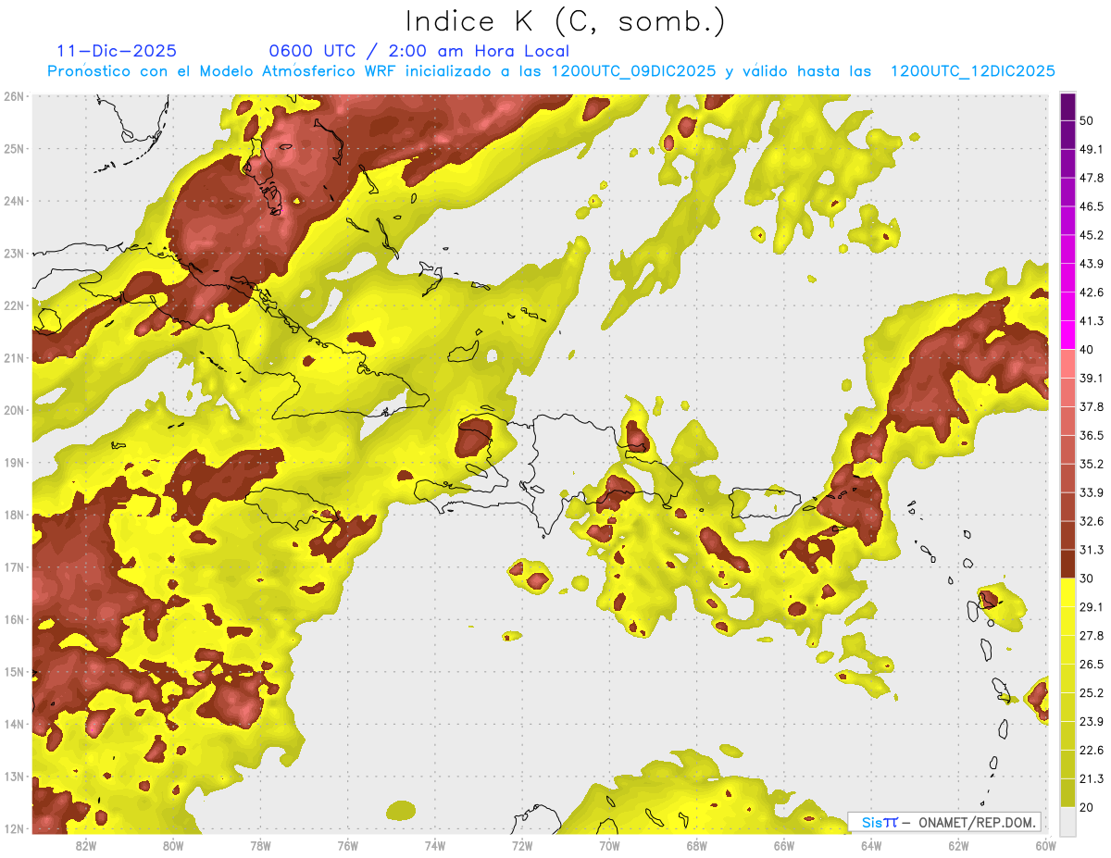1111x858 pixels.
Task: Click the colorbar value "36.5"
Action: point(1092,435)
